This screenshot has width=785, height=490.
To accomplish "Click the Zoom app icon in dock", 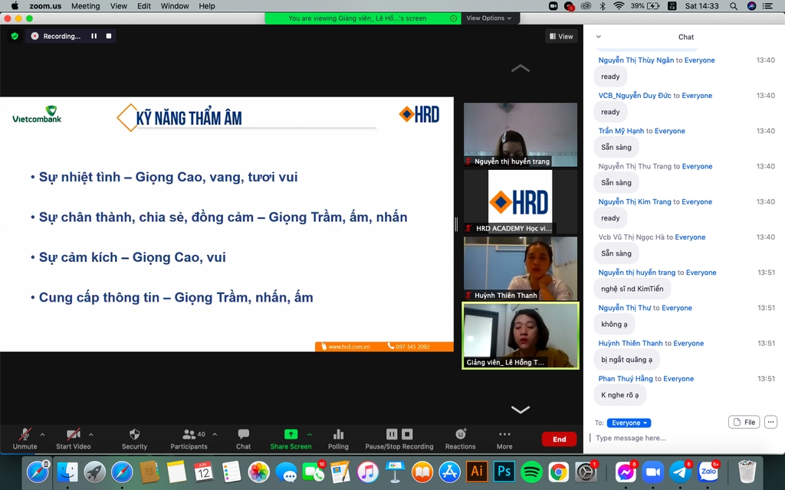I will tap(653, 472).
